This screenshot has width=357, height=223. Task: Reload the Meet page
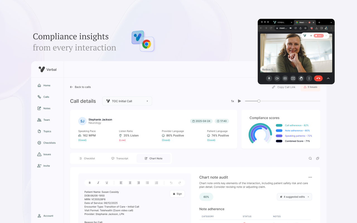click(271, 28)
